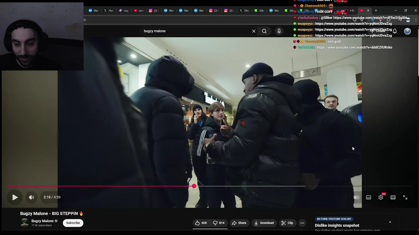Click the '711K subscribers' text
This screenshot has height=235, width=419.
tap(42, 226)
